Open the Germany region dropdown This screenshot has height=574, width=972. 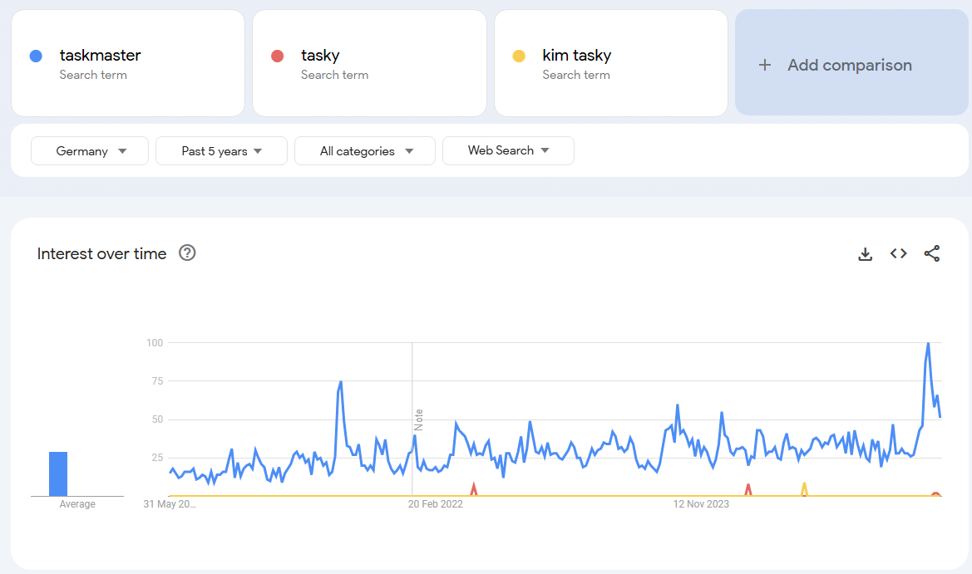90,151
